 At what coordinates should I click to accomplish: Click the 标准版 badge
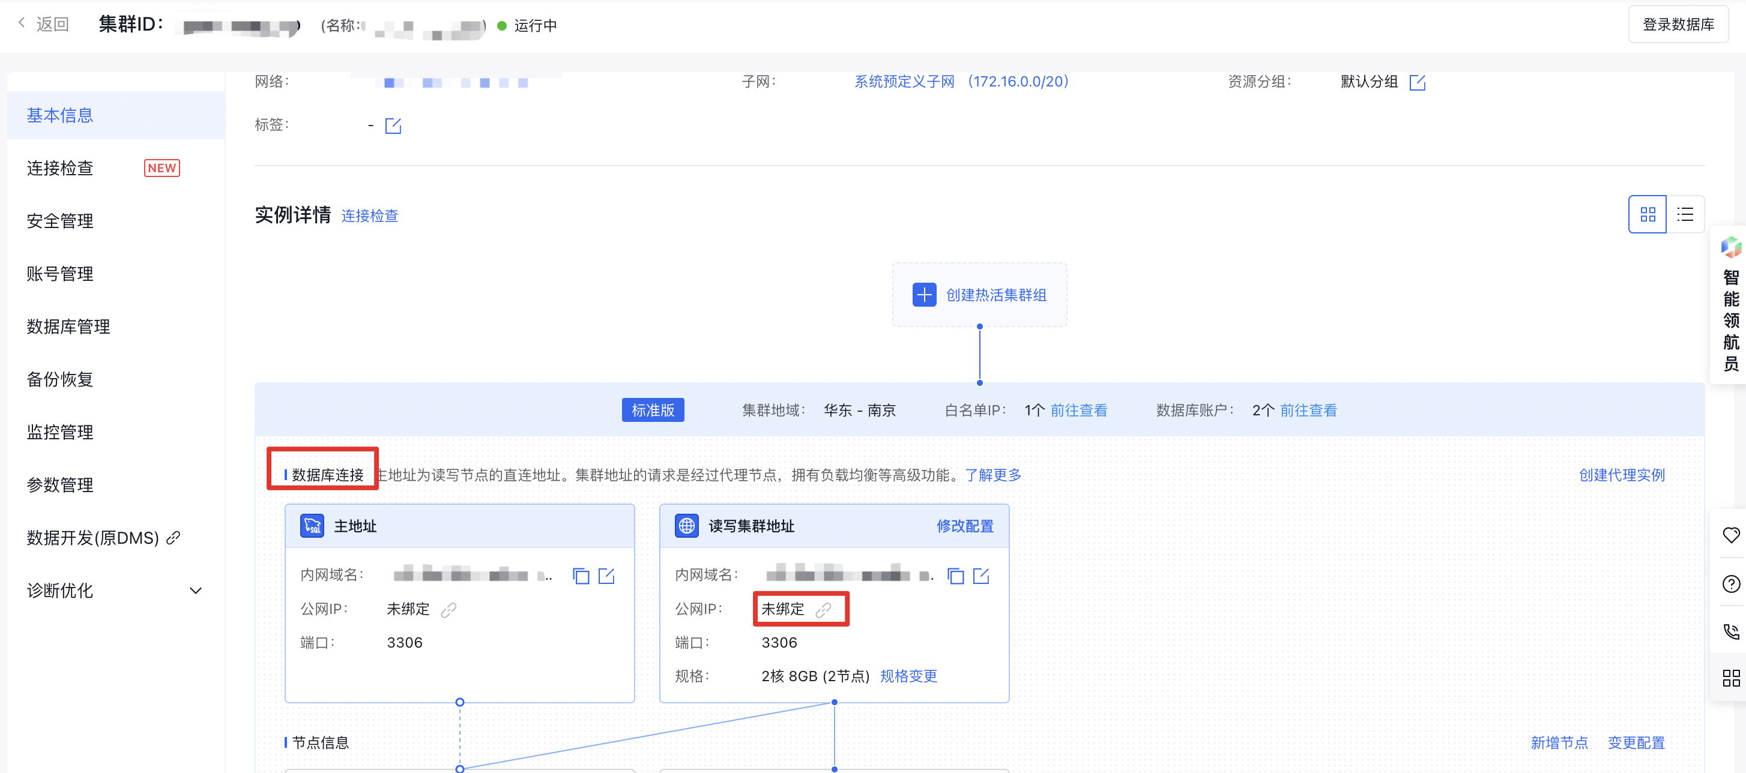pos(653,410)
